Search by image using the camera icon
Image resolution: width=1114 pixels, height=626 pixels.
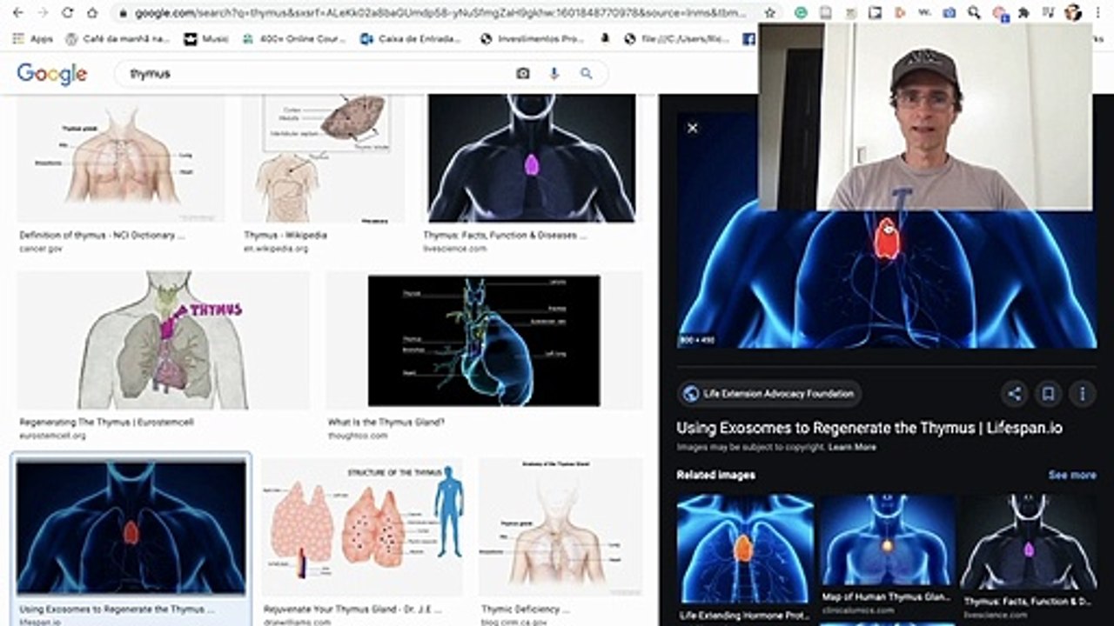522,74
